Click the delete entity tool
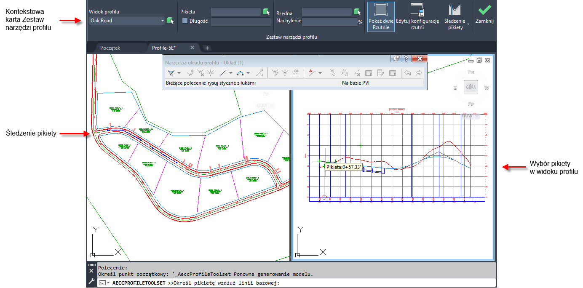Screen dimensions: 583x288 [357, 73]
